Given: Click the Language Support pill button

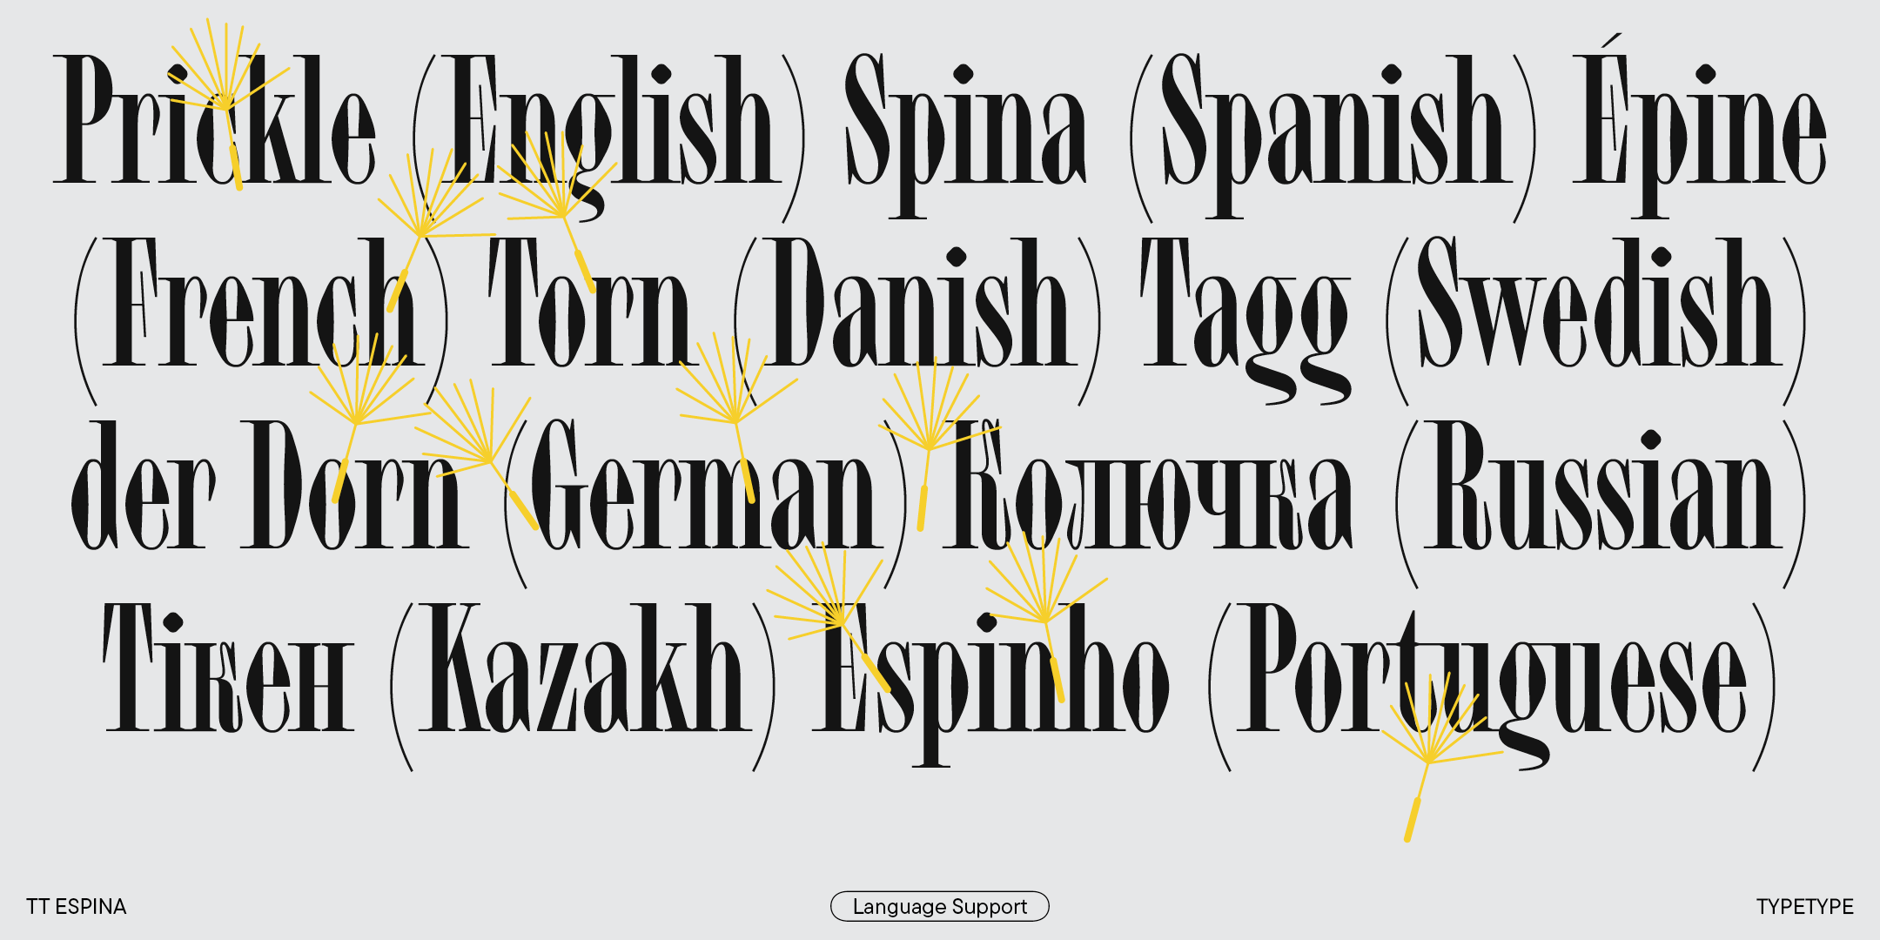Looking at the screenshot, I should tap(939, 906).
